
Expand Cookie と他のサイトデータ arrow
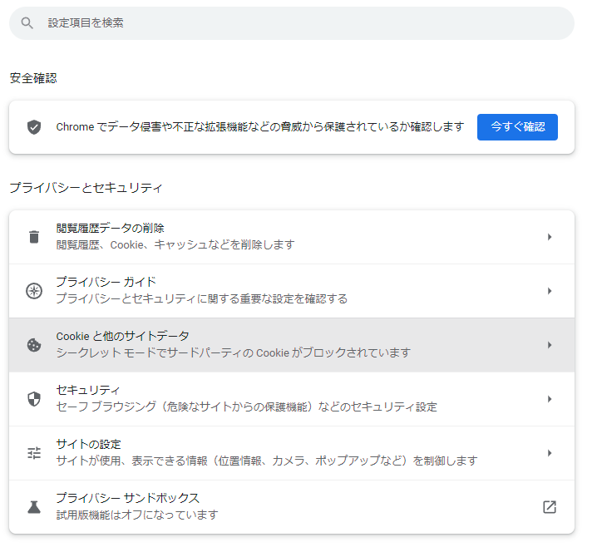550,345
